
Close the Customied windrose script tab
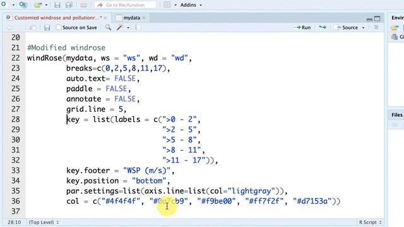coord(105,18)
